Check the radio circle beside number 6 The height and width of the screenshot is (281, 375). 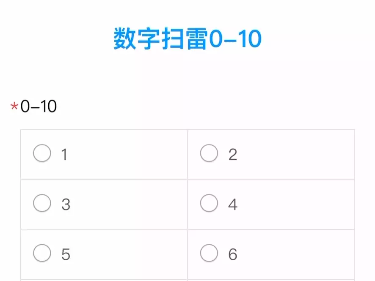click(209, 253)
